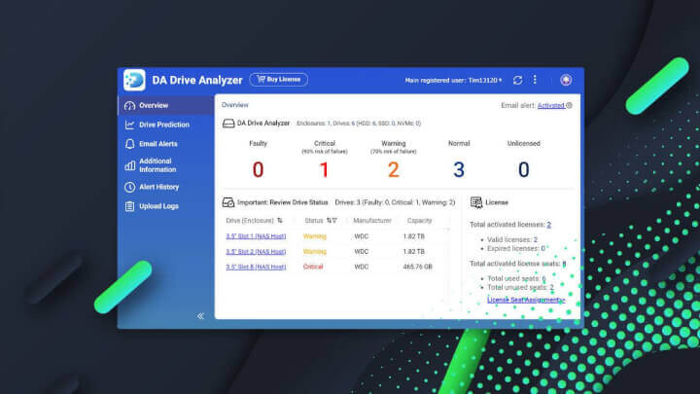Click the Faulty count 0
The width and height of the screenshot is (700, 394).
[x=258, y=169]
